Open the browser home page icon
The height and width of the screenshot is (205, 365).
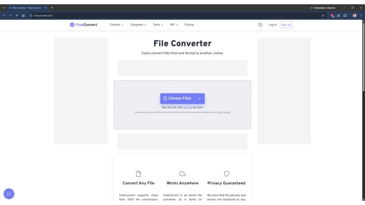[x=23, y=16]
